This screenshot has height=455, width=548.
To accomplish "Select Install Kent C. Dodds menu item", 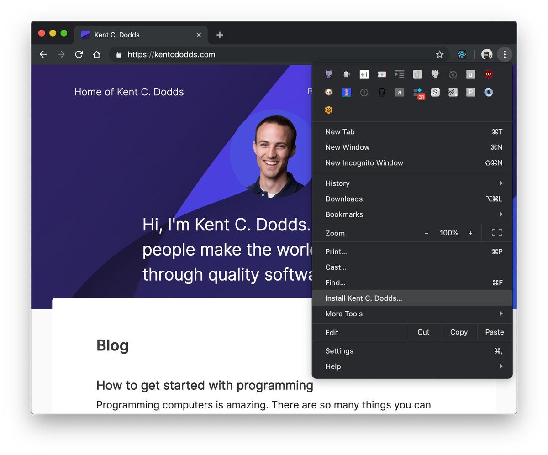I will pos(364,298).
